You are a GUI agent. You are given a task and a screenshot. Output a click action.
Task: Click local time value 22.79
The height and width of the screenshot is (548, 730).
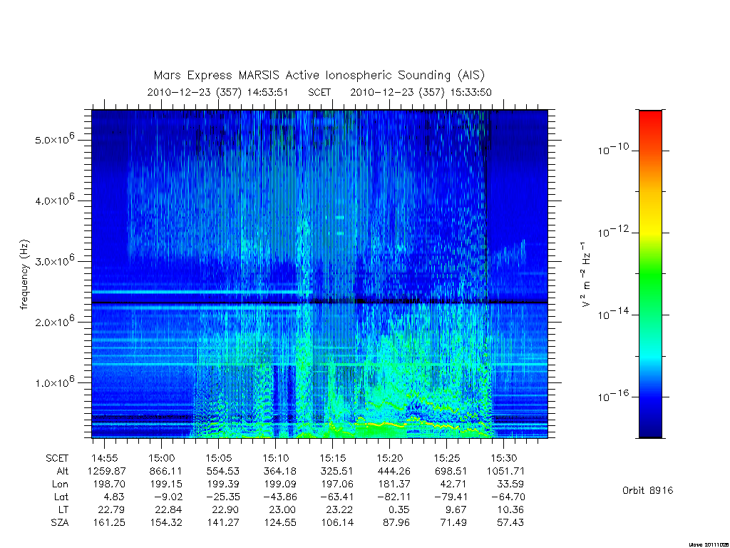[x=111, y=509]
